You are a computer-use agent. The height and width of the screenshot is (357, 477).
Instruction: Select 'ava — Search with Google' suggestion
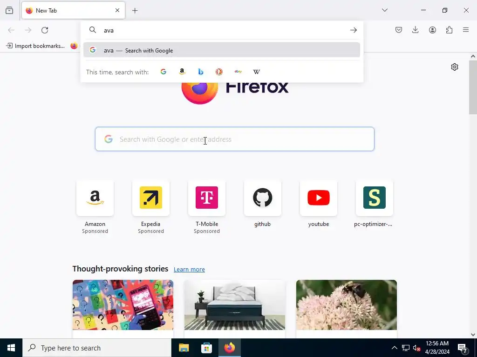pyautogui.click(x=221, y=50)
